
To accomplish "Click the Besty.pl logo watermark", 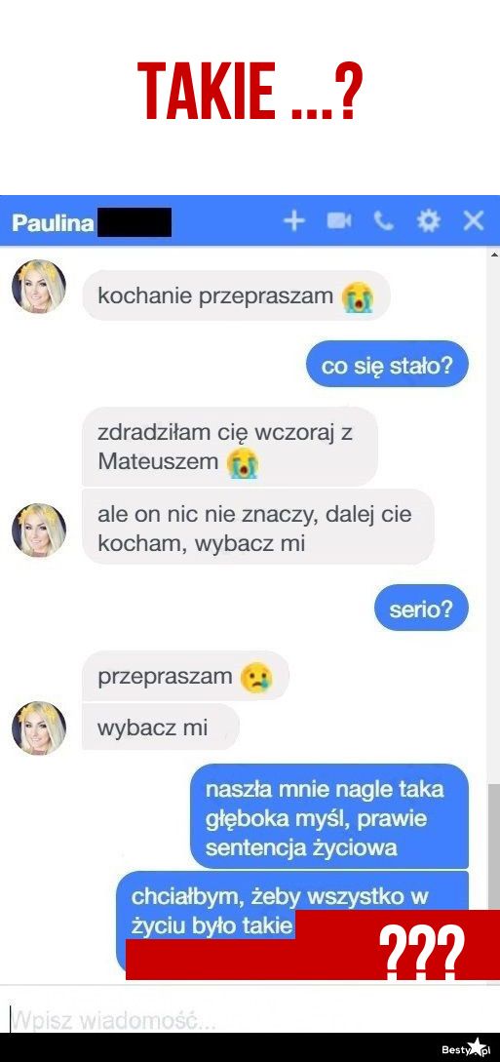I will click(x=465, y=1047).
